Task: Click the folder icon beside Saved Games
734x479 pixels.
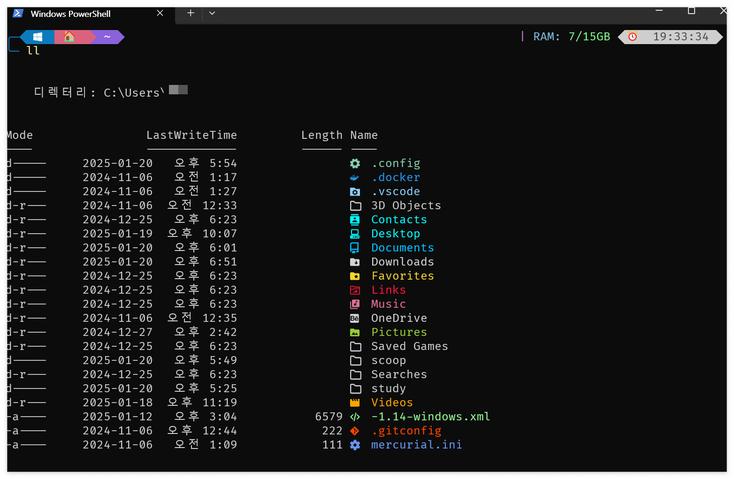Action: (x=356, y=347)
